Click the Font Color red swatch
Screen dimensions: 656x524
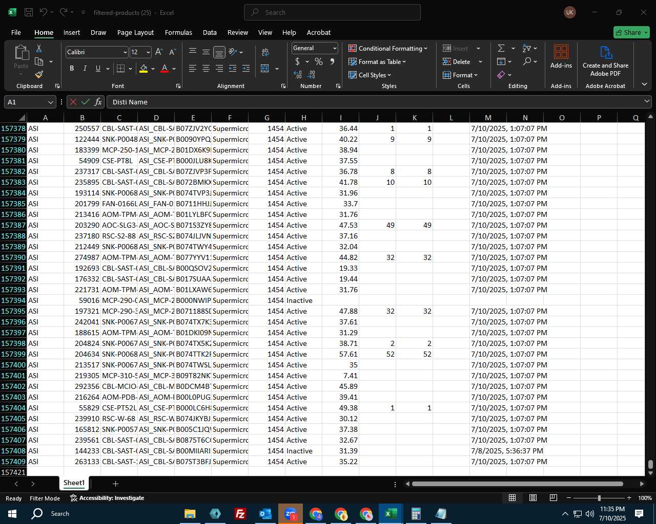click(165, 69)
